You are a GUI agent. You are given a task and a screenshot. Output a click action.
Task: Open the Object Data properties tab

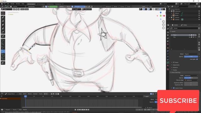pyautogui.click(x=168, y=62)
